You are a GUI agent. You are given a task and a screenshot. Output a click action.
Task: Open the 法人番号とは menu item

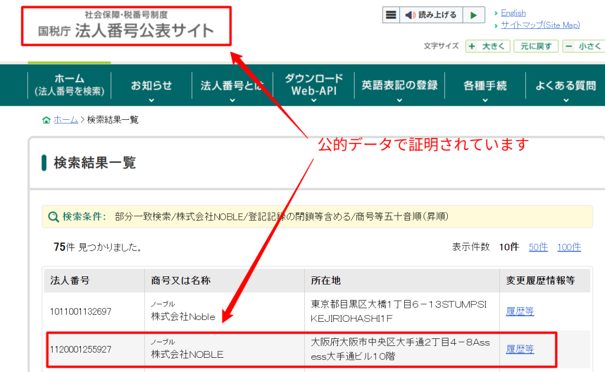pyautogui.click(x=232, y=85)
